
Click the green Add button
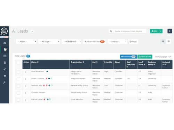tap(155, 31)
